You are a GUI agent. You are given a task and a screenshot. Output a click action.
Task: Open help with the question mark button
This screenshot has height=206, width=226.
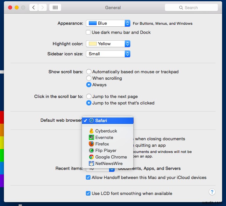coord(212,192)
